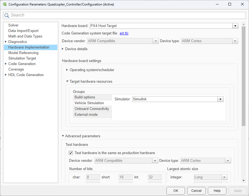Screen dimensions: 249x196
Task: Open the Hardware board dropdown
Action: pos(235,26)
